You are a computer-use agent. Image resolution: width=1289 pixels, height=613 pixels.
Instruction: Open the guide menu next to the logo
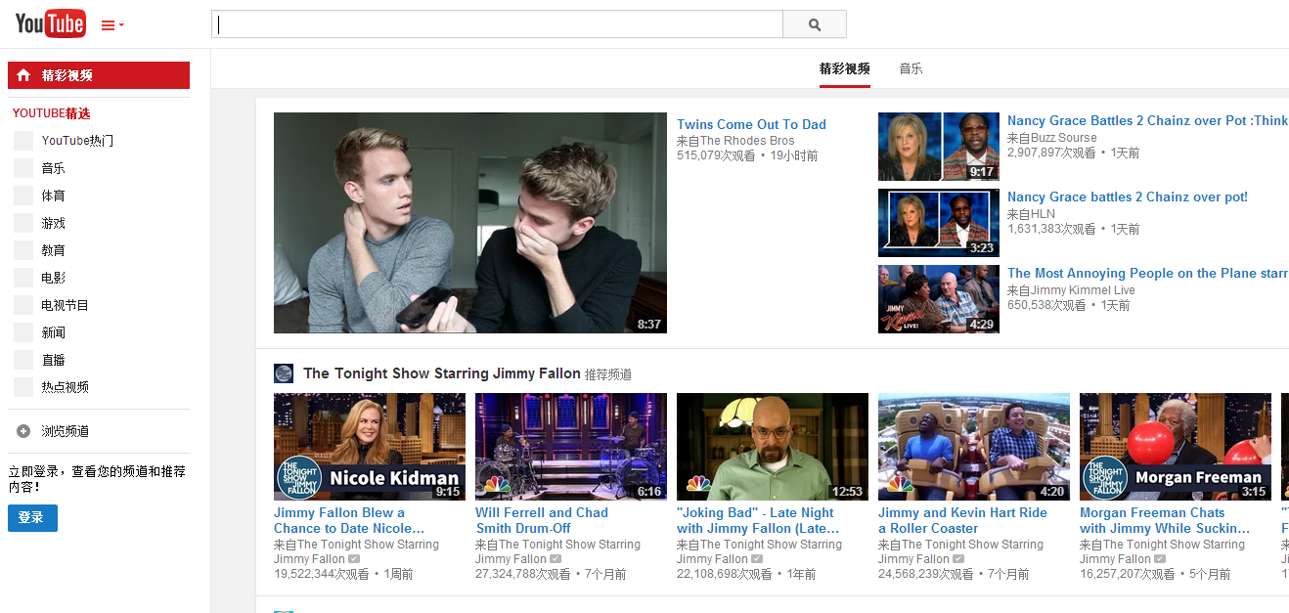112,25
